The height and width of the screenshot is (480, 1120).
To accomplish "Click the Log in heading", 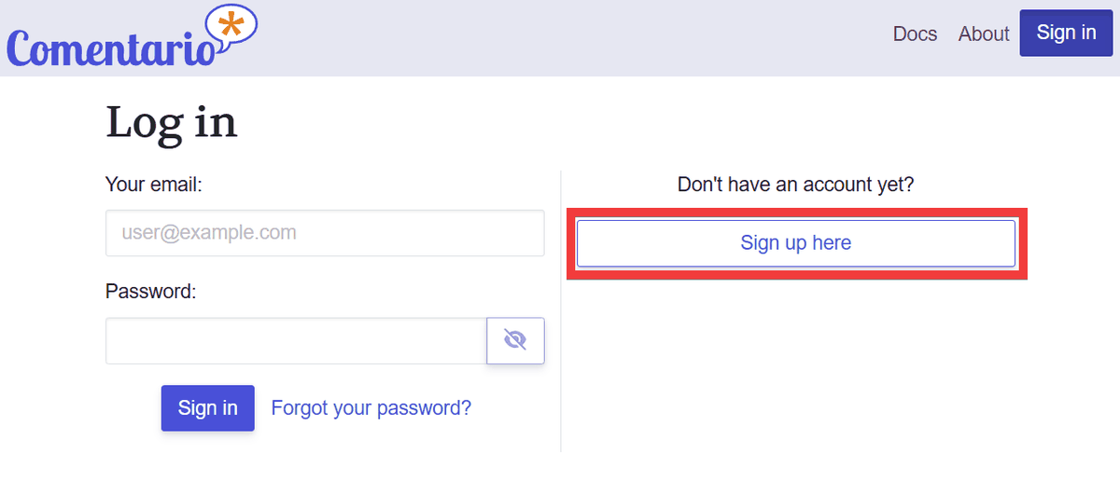I will click(x=172, y=122).
